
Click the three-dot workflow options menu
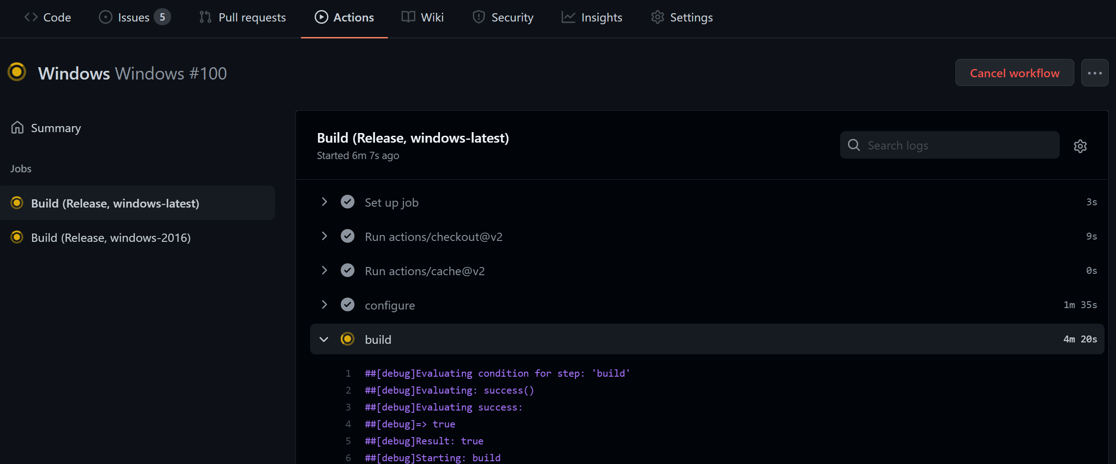tap(1095, 73)
